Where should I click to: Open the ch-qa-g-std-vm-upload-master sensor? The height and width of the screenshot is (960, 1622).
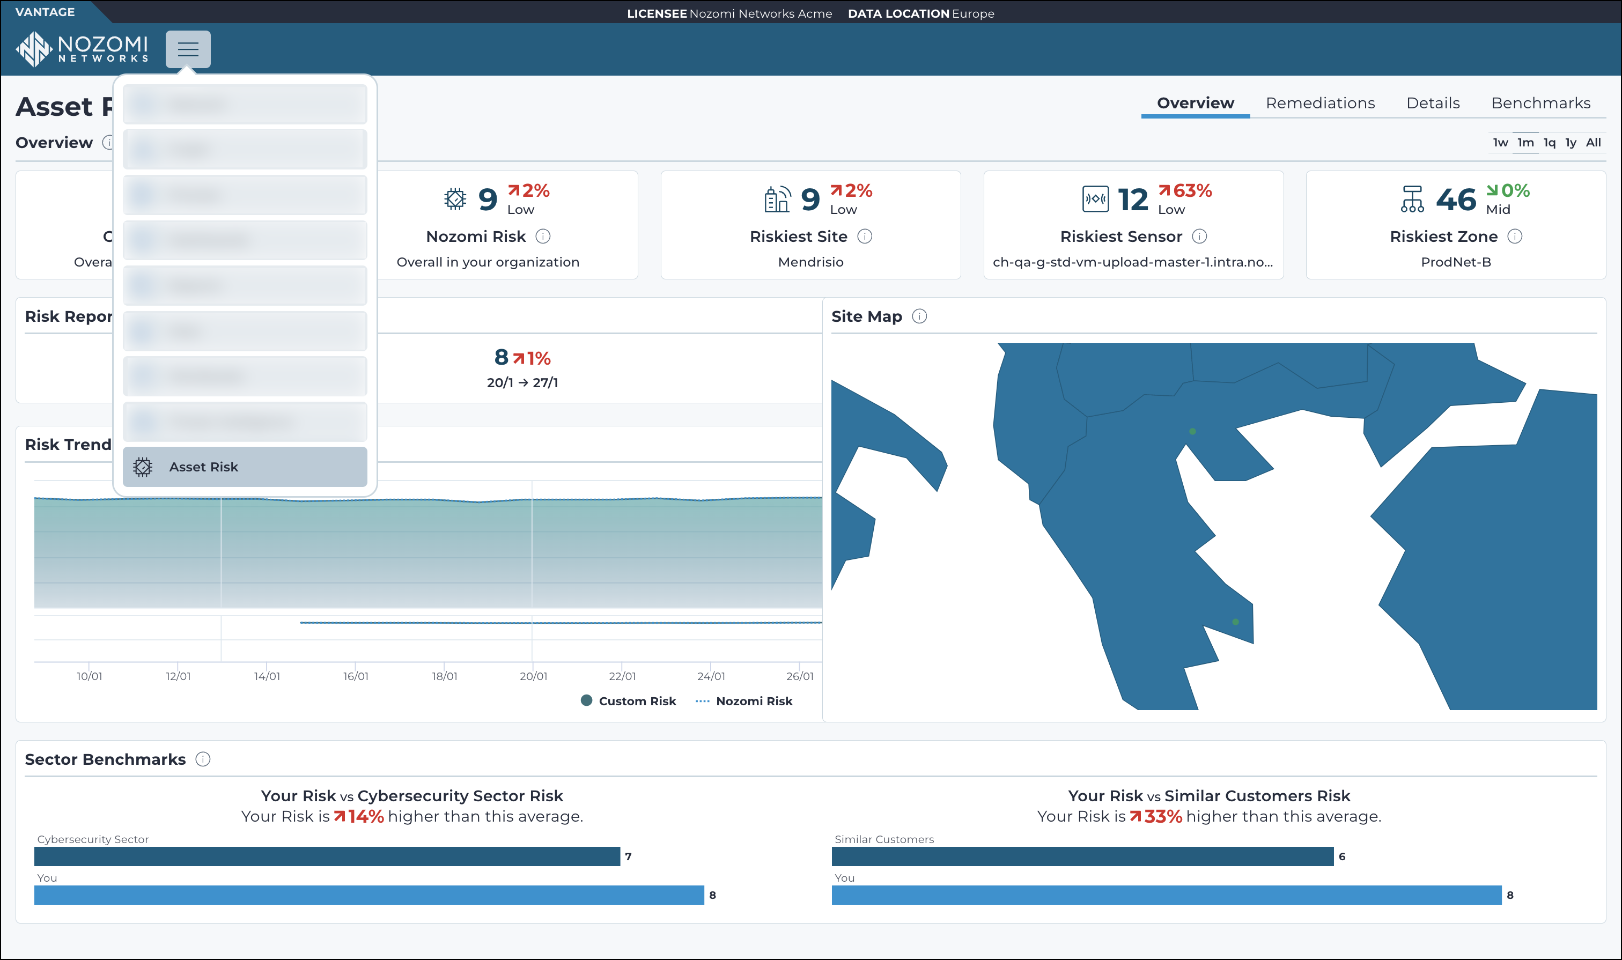click(x=1132, y=262)
